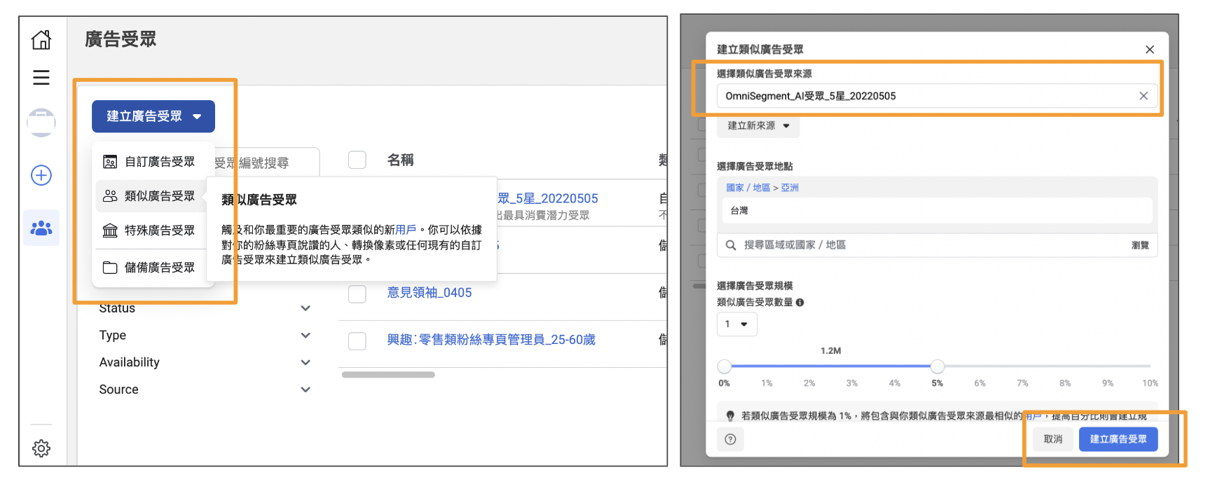Viewport: 1215px width, 482px height.
Task: Click the plus circle create icon
Action: 41,175
